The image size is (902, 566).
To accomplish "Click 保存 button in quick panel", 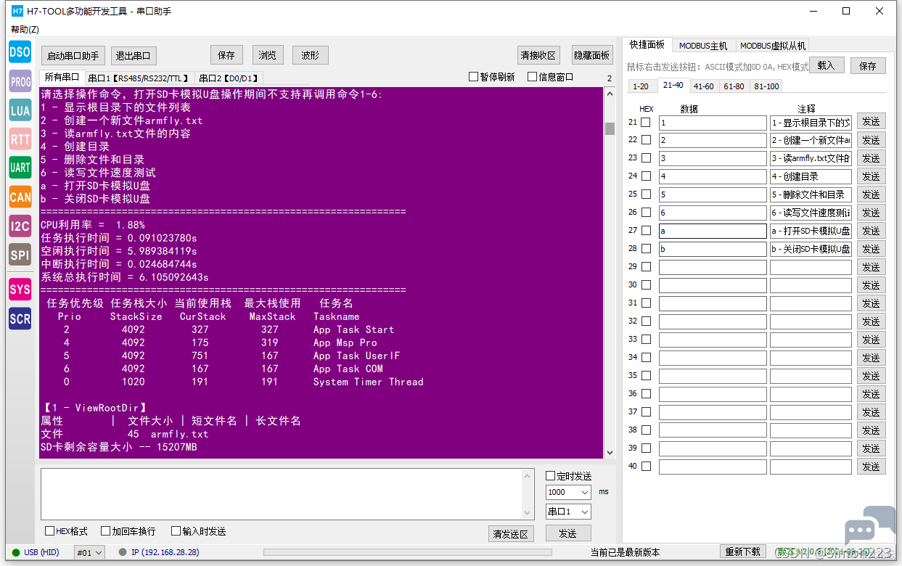I will pyautogui.click(x=869, y=65).
